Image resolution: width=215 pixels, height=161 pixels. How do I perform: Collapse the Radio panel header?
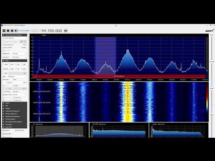coord(15,61)
